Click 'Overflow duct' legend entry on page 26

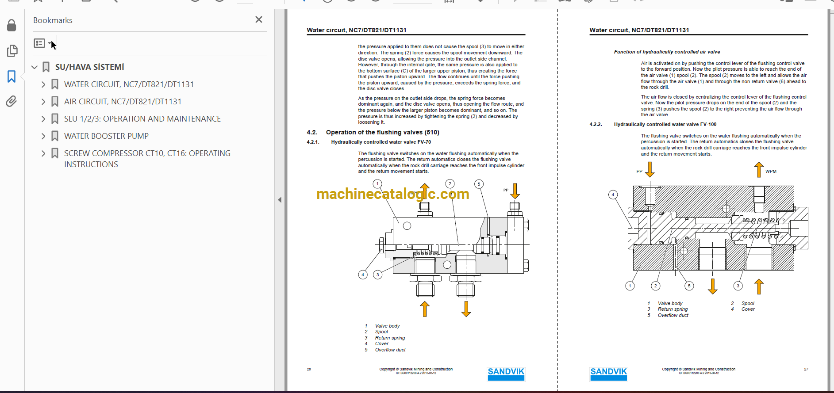click(x=390, y=350)
